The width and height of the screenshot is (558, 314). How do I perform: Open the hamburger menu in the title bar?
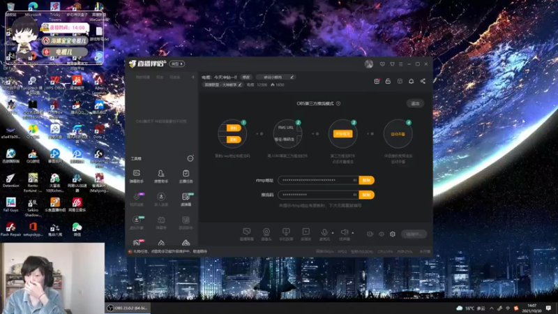400,64
